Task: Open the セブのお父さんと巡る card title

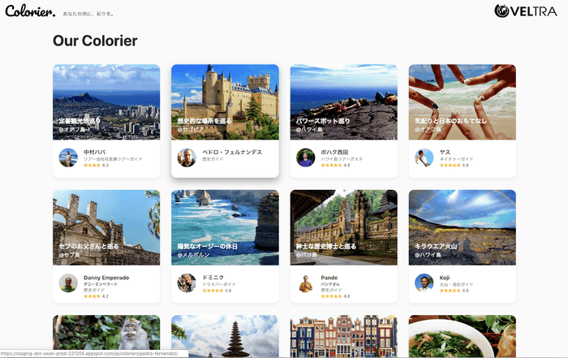Action: (89, 246)
